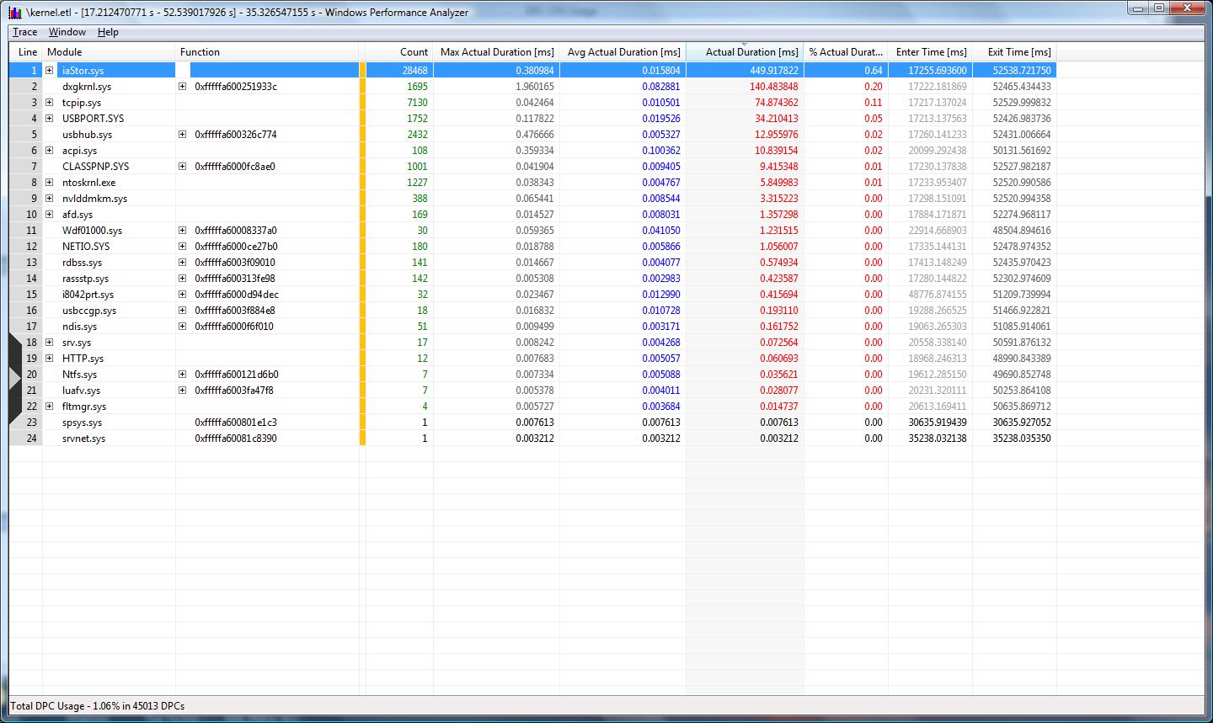Select the srvnet.sys module name
1213x723 pixels.
click(x=84, y=439)
